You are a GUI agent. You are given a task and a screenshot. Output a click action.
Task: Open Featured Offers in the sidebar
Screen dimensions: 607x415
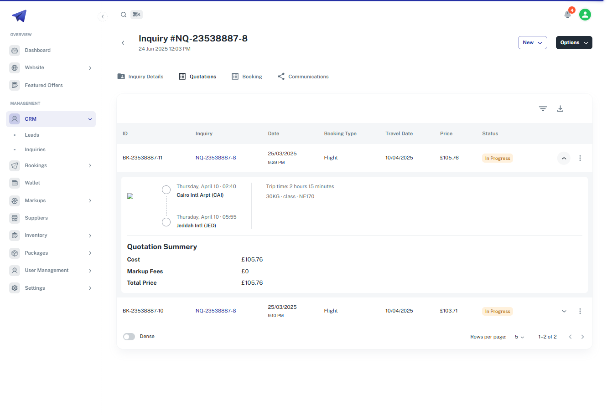click(51, 85)
